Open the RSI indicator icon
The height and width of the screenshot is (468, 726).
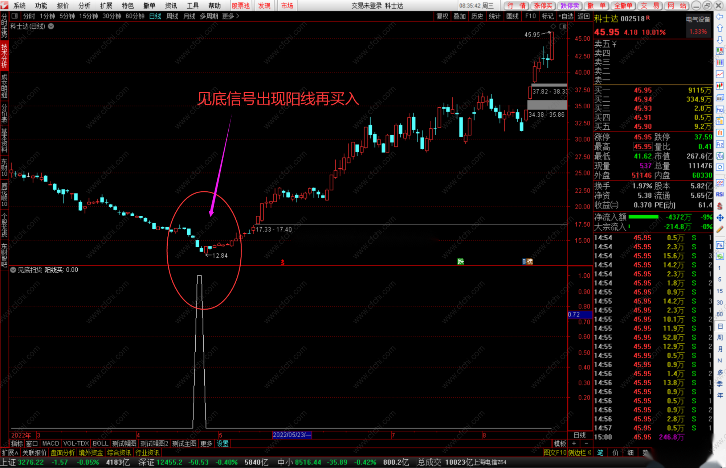pyautogui.click(x=719, y=195)
